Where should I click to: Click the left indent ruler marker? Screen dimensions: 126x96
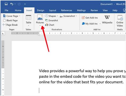[39, 35]
